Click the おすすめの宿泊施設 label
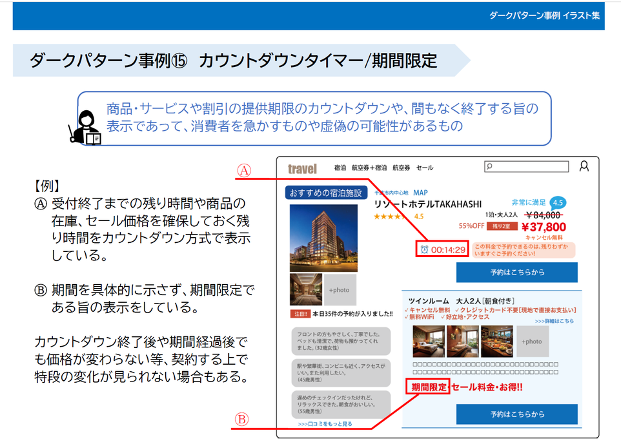 click(x=326, y=193)
